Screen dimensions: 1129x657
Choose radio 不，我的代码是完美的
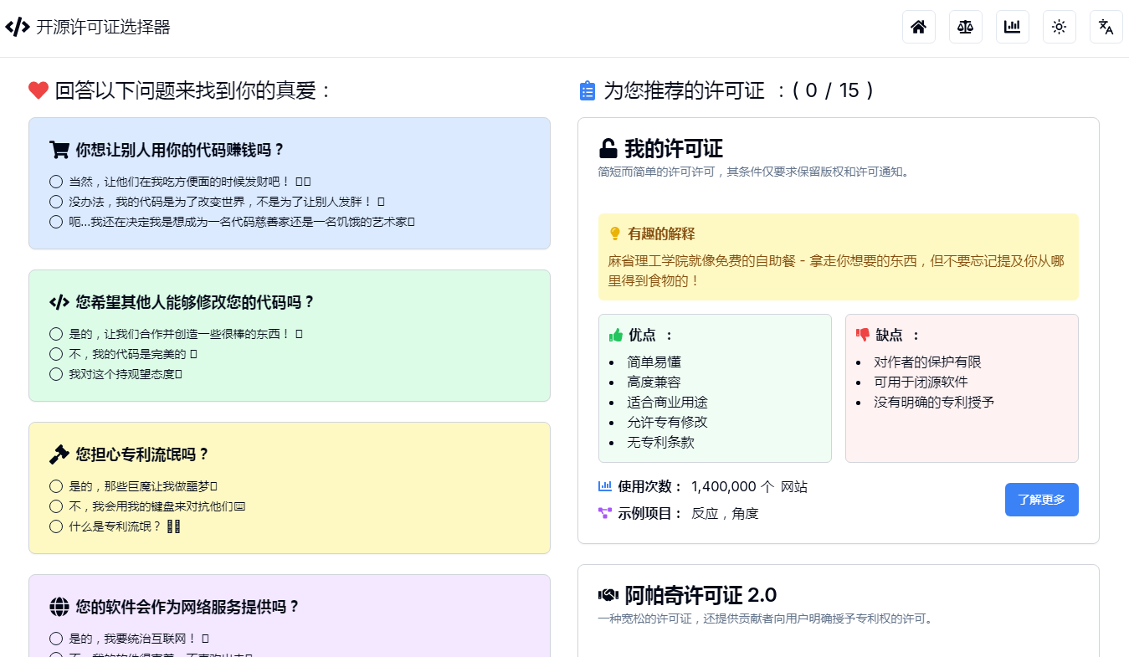coord(56,354)
